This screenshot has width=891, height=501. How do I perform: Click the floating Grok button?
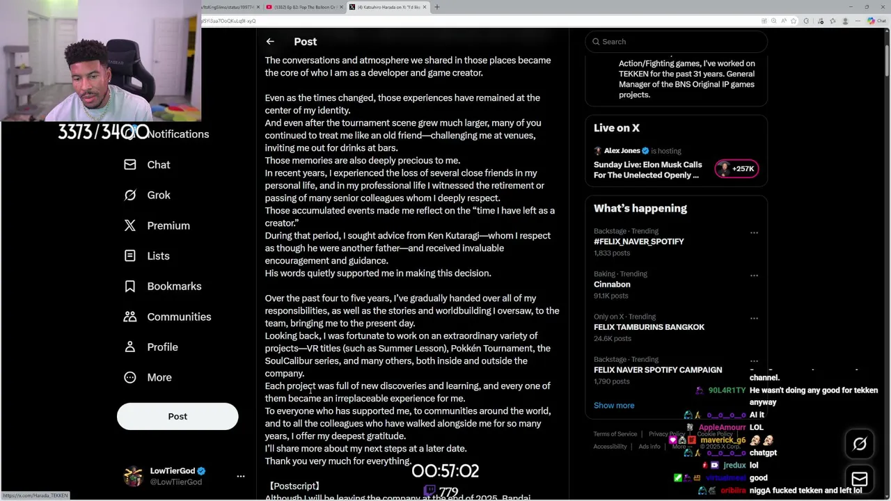[x=860, y=444]
